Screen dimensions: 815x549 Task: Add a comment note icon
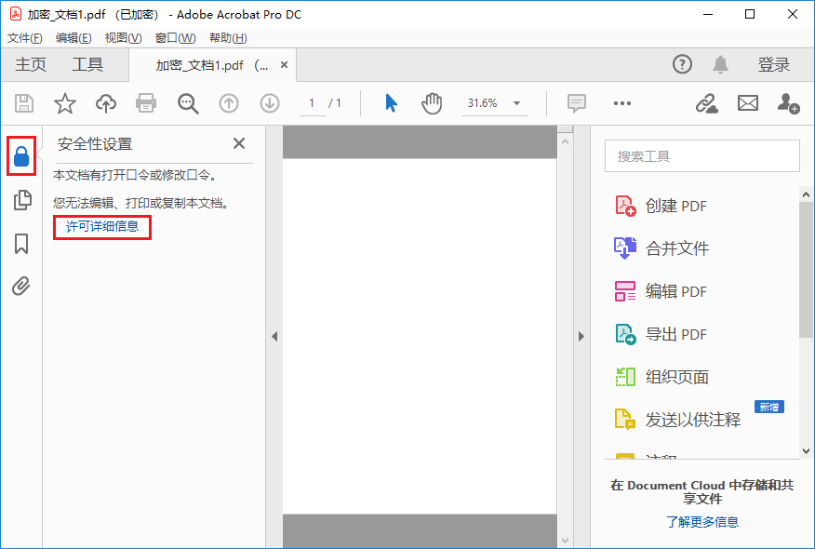pos(577,103)
